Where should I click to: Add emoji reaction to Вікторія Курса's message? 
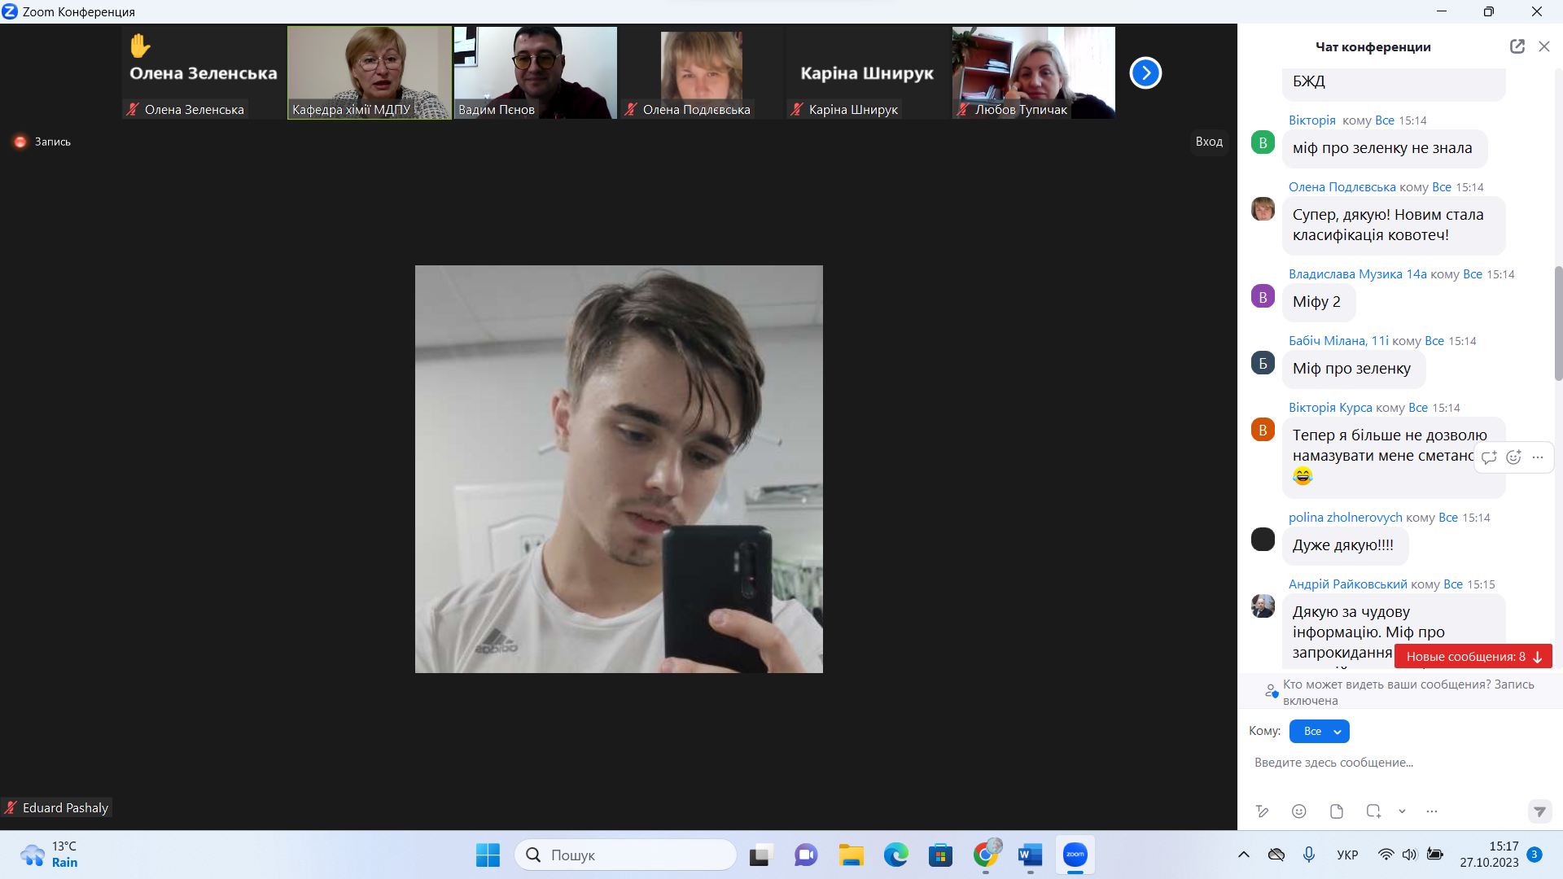tap(1513, 457)
